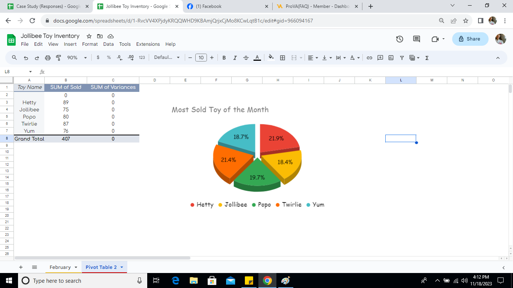Format selection as percent
Screen dimensions: 513x288
click(109, 58)
